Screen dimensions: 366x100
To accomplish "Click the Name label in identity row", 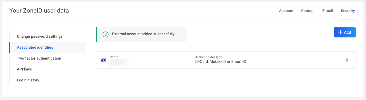I will (x=114, y=57).
